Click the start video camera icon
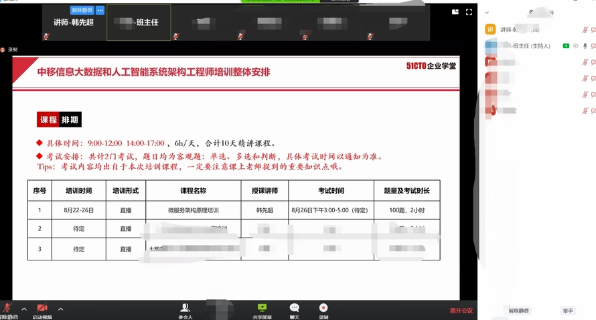Image resolution: width=596 pixels, height=320 pixels. tap(42, 307)
